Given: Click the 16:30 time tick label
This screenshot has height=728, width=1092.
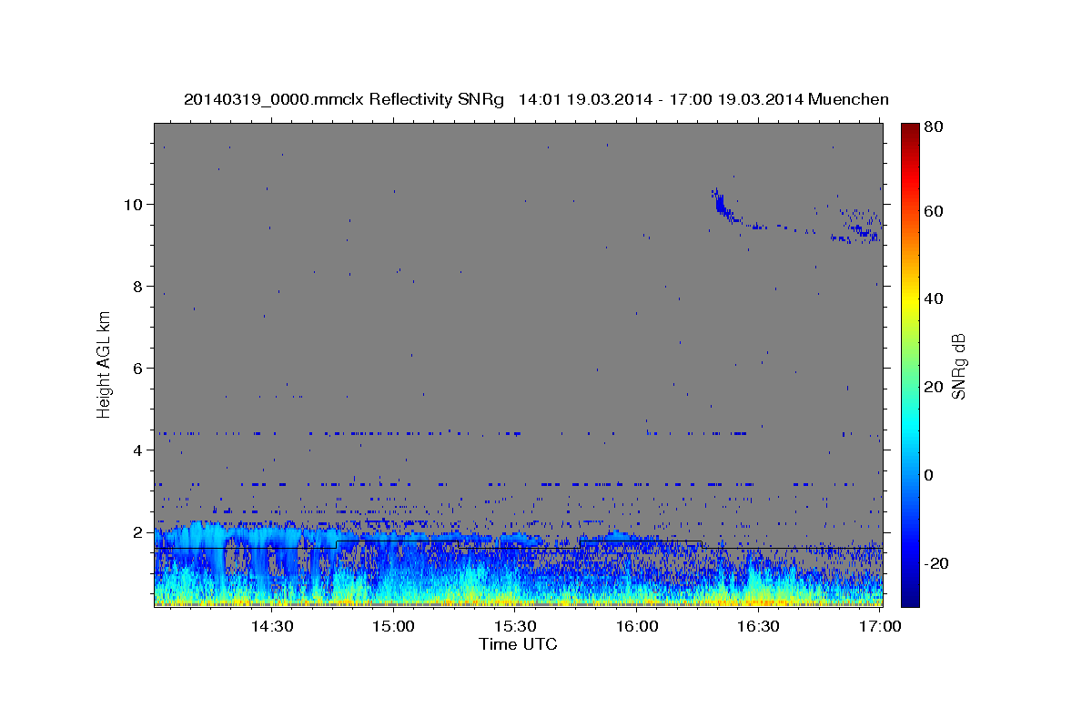Looking at the screenshot, I should (758, 626).
